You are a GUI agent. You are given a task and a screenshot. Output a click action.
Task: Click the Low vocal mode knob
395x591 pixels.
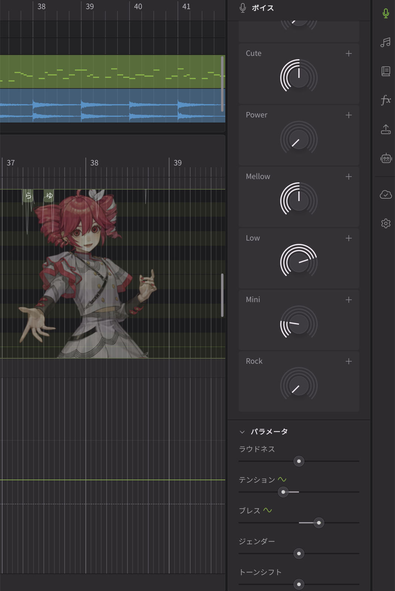299,262
